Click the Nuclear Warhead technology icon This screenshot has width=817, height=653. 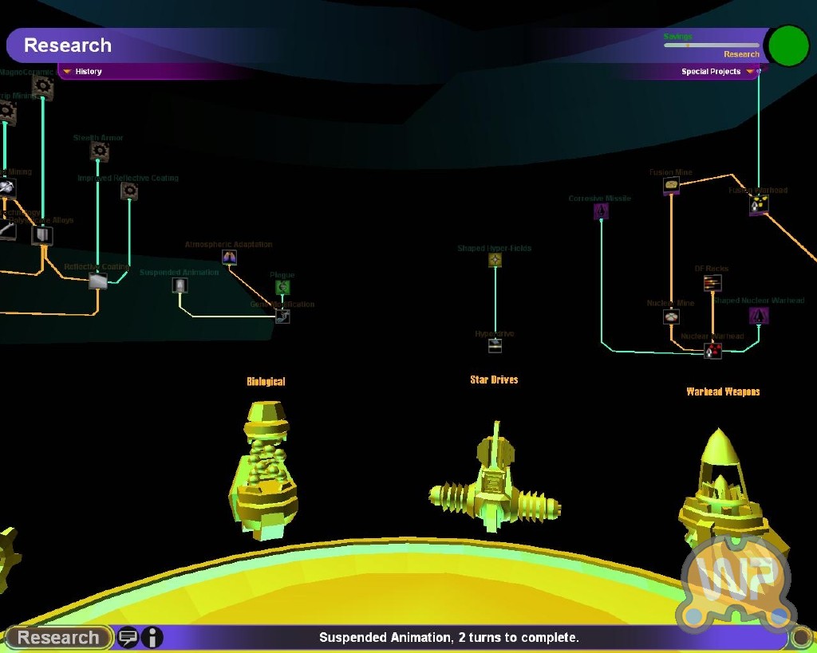[x=712, y=349]
